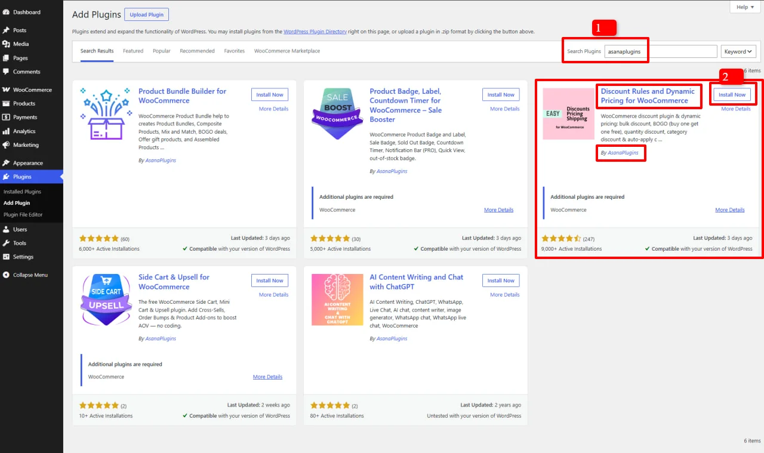This screenshot has width=764, height=453.
Task: Click the Dashboard sidebar menu label
Action: click(x=27, y=12)
